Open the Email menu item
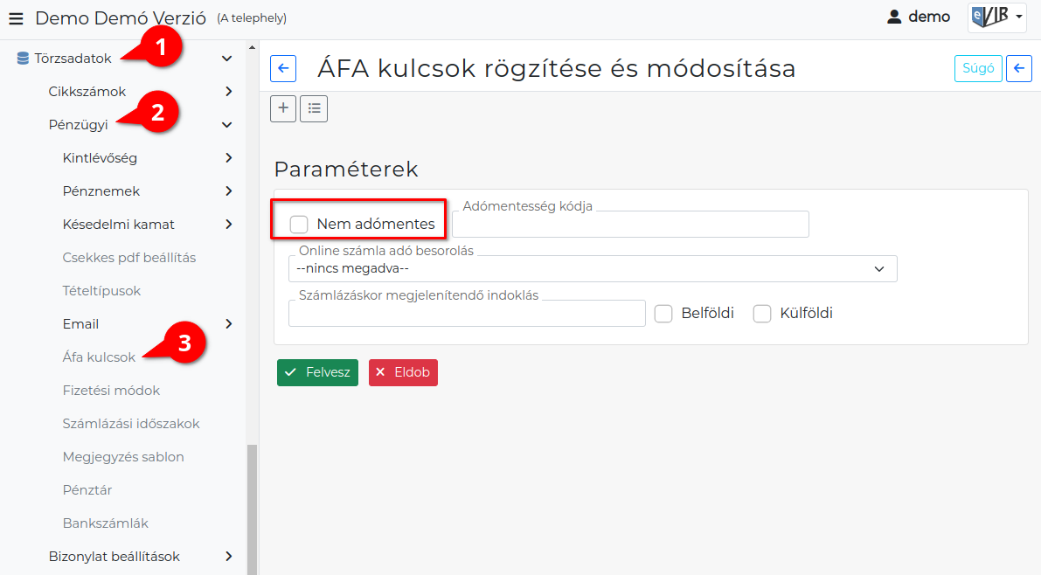Viewport: 1041px width, 575px height. [80, 324]
